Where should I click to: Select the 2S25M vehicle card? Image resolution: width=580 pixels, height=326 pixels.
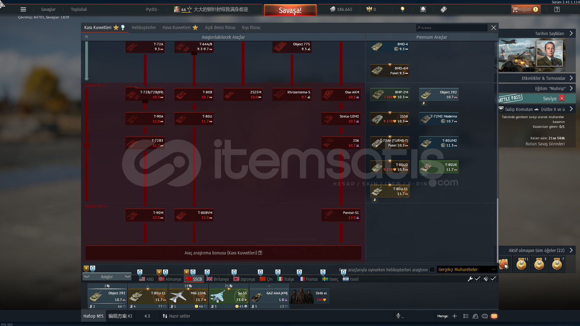coord(243,95)
